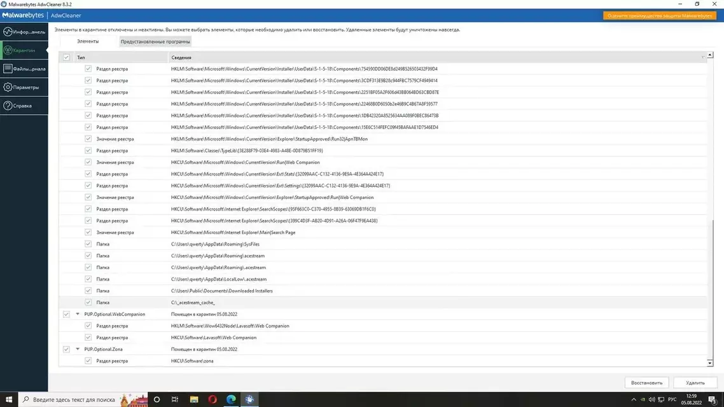
Task: Collapse the PUP.Optional.Zona group
Action: click(x=78, y=349)
